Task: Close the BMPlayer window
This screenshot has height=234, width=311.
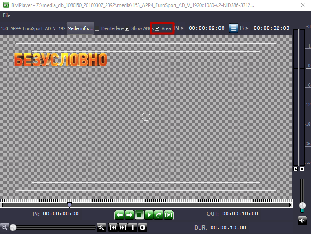Action: (303, 5)
